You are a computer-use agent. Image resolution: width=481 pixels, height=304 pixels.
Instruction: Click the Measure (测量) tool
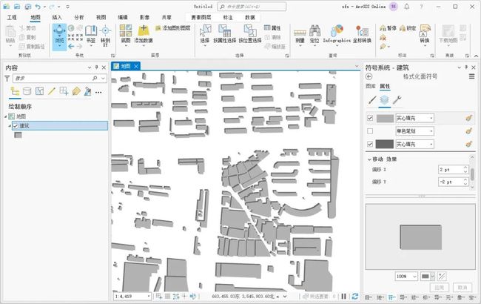pos(300,36)
